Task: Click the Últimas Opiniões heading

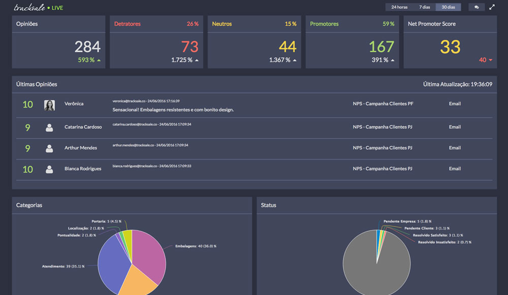Action: point(37,84)
